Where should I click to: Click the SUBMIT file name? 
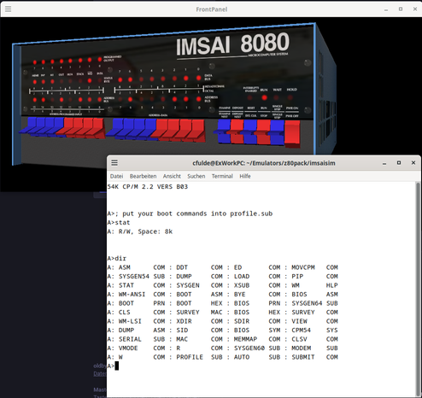click(303, 357)
